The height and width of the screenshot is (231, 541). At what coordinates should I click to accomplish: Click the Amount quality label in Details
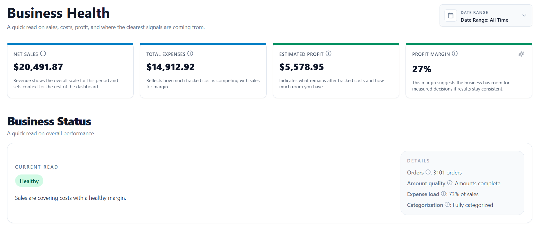(x=426, y=183)
